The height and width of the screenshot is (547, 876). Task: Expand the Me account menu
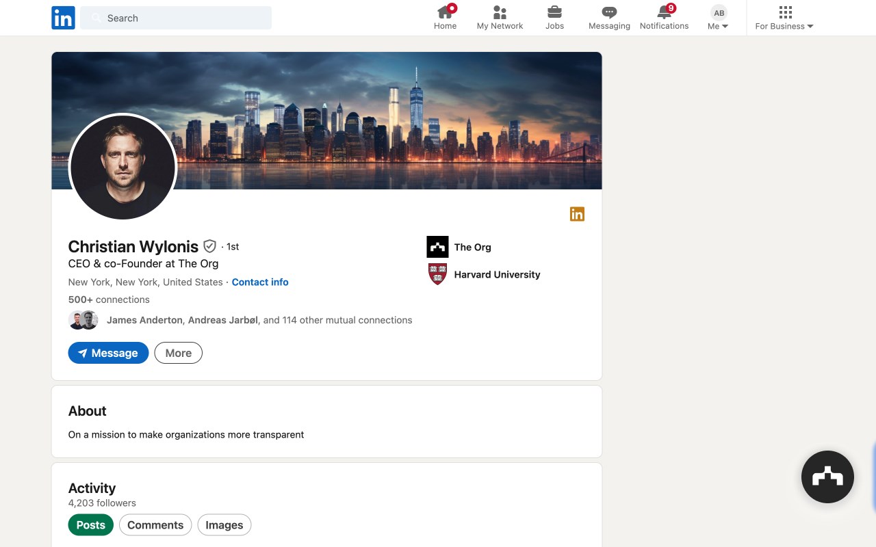(718, 18)
